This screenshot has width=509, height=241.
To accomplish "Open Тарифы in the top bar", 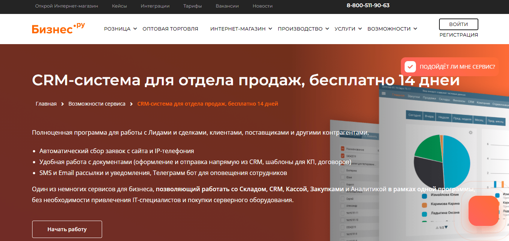I will pos(192,6).
